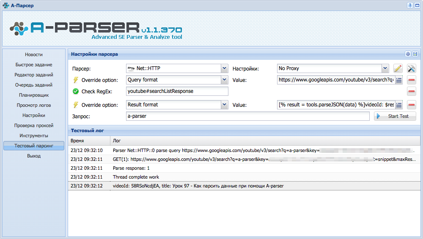Click timestamp 23/12 09:32:12
Viewport: 423px width, 239px height.
pos(87,186)
